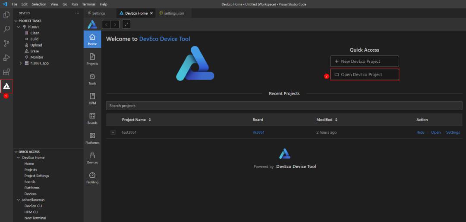Viewport: 466px width, 222px height.
Task: Collapse the hi3861 tree node
Action: (x=19, y=27)
